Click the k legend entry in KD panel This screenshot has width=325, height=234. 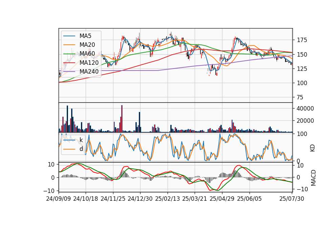point(81,140)
